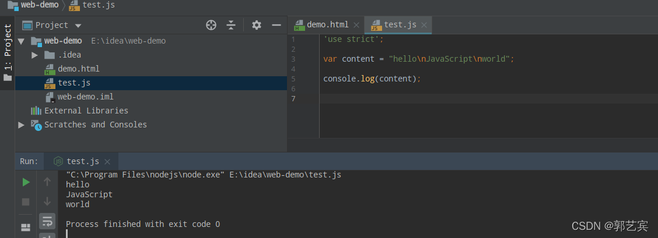Screen dimensions: 658x238
Task: Click line number 3 in the gutter
Action: (293, 59)
